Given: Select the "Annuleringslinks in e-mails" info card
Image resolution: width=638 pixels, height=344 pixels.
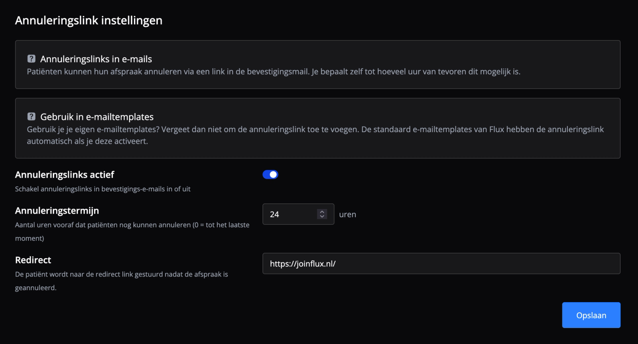Looking at the screenshot, I should click(318, 65).
